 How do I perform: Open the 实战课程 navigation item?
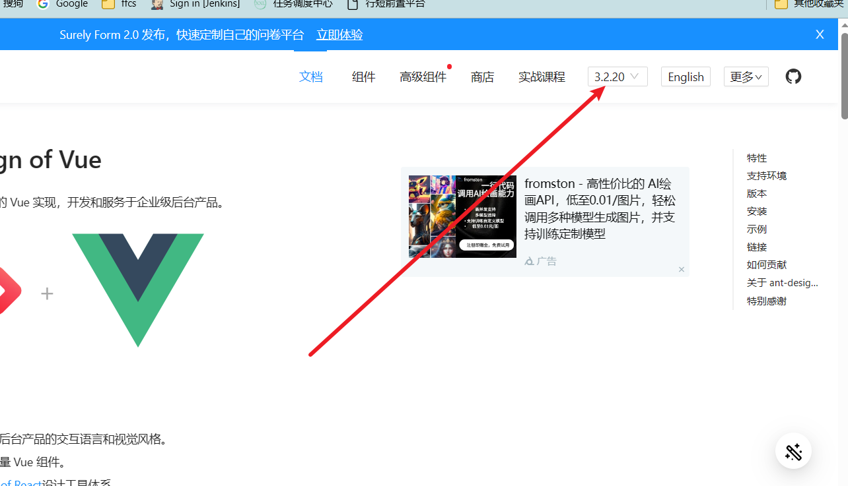coord(542,76)
